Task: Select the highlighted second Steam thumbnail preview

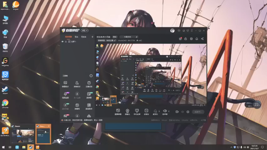Action: tap(43, 134)
